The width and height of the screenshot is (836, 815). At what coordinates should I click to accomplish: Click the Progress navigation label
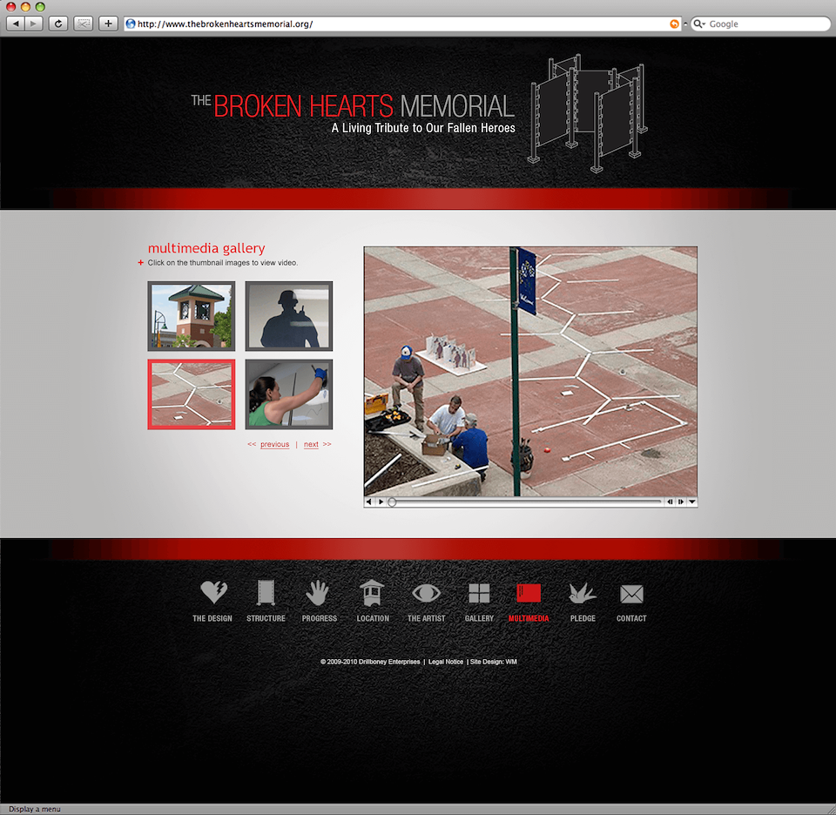tap(320, 618)
